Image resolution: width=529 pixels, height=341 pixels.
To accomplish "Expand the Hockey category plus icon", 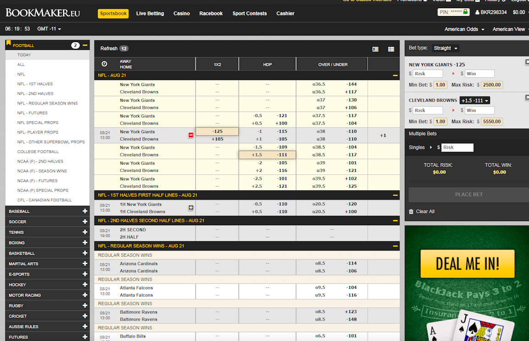I will coord(85,284).
